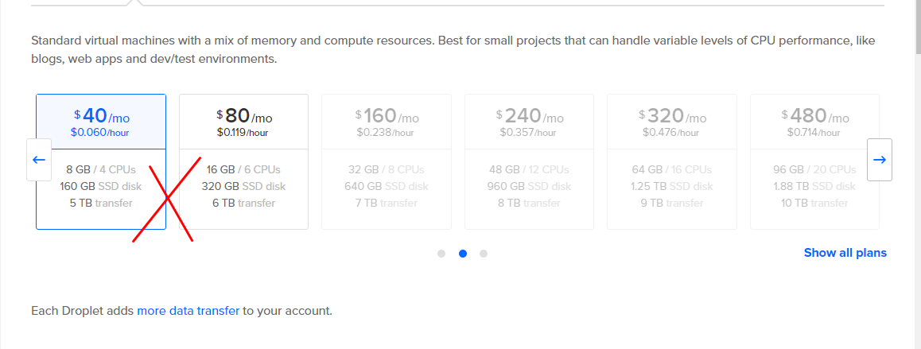This screenshot has height=349, width=921.
Task: Click the 960 GB SSD disk plan specs
Action: pos(529,186)
